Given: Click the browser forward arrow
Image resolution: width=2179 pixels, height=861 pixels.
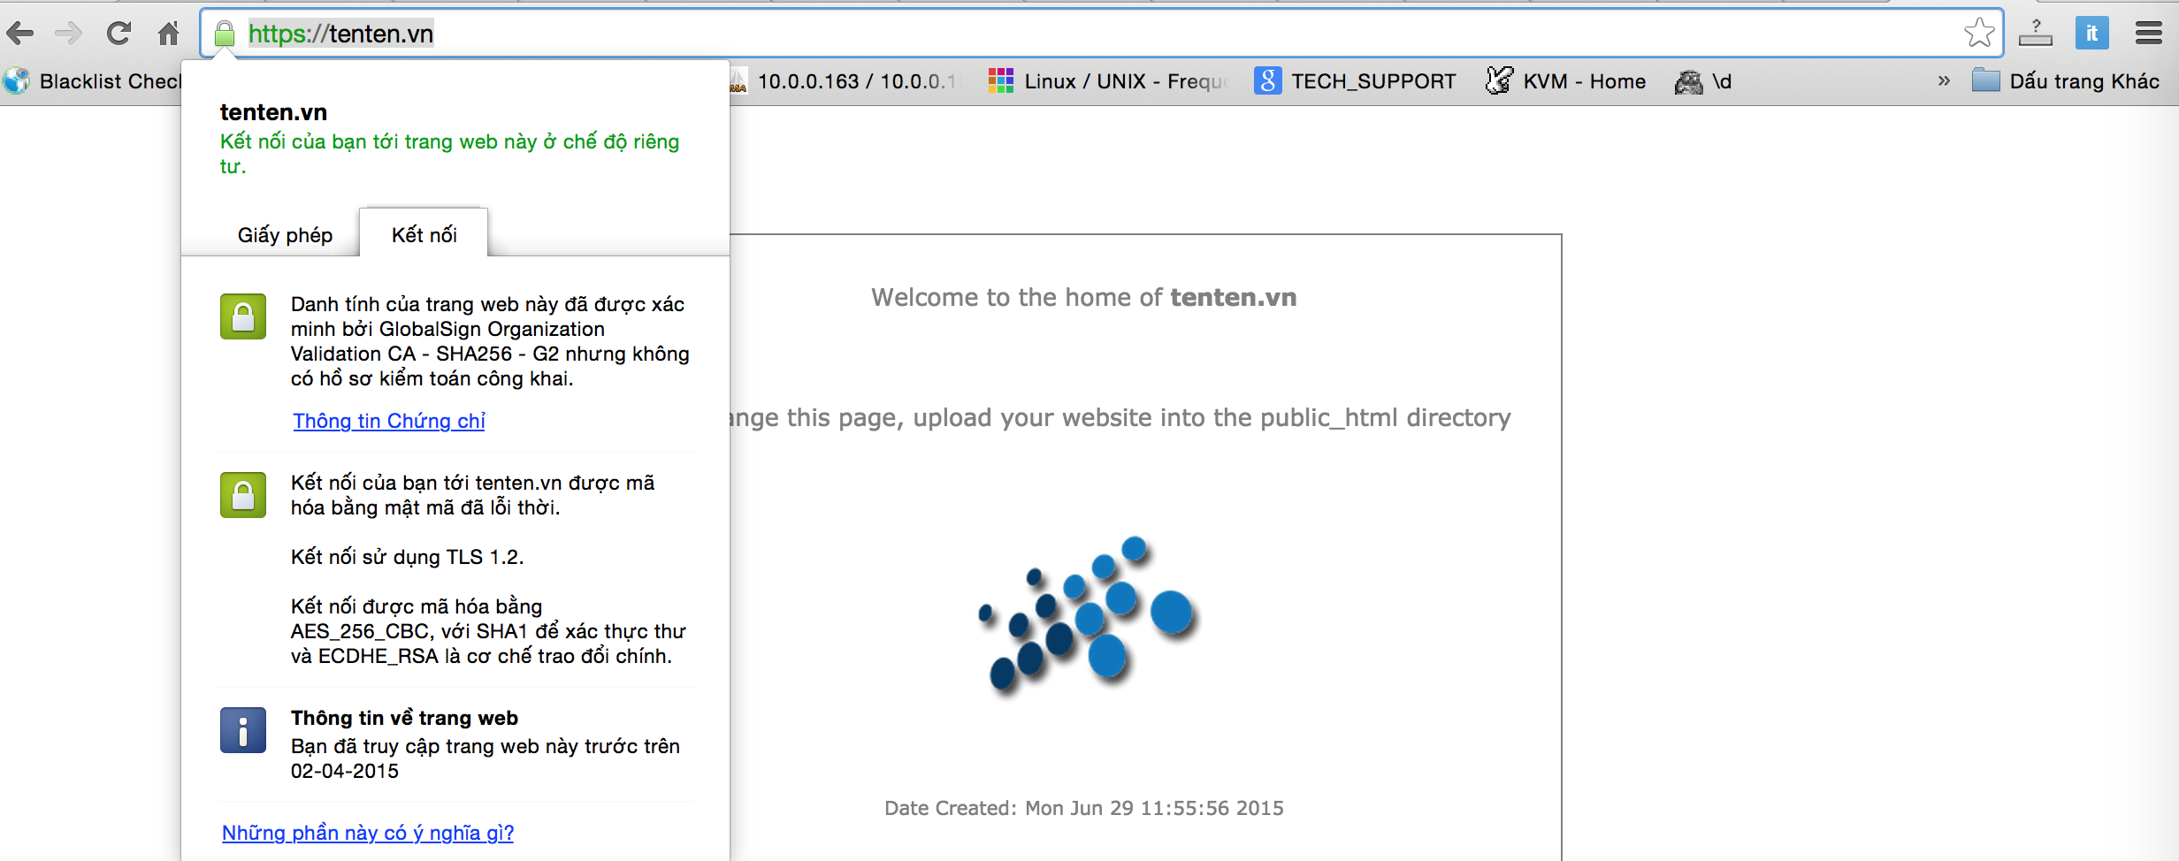Looking at the screenshot, I should click(x=68, y=34).
